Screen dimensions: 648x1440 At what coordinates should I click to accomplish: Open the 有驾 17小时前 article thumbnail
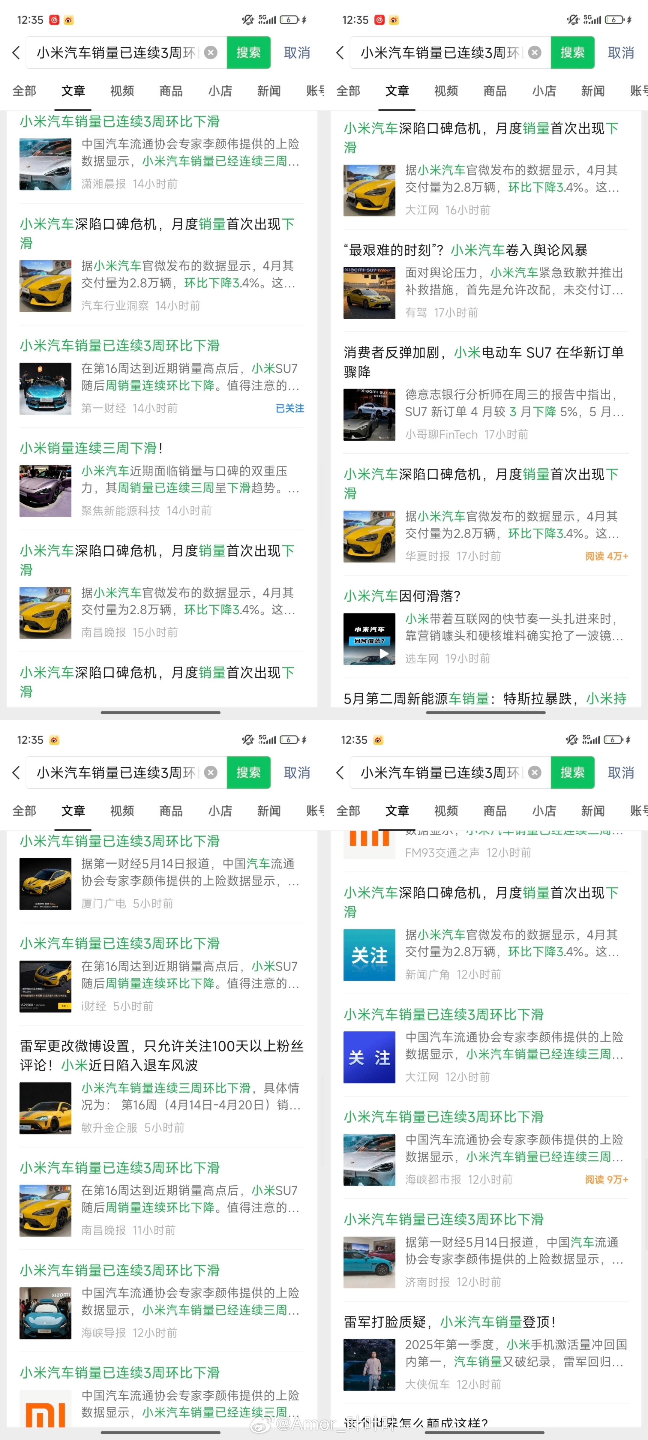click(370, 293)
